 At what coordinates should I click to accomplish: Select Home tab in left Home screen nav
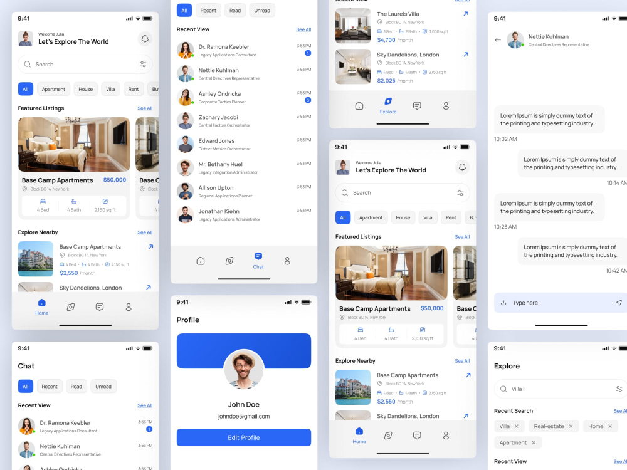click(41, 307)
